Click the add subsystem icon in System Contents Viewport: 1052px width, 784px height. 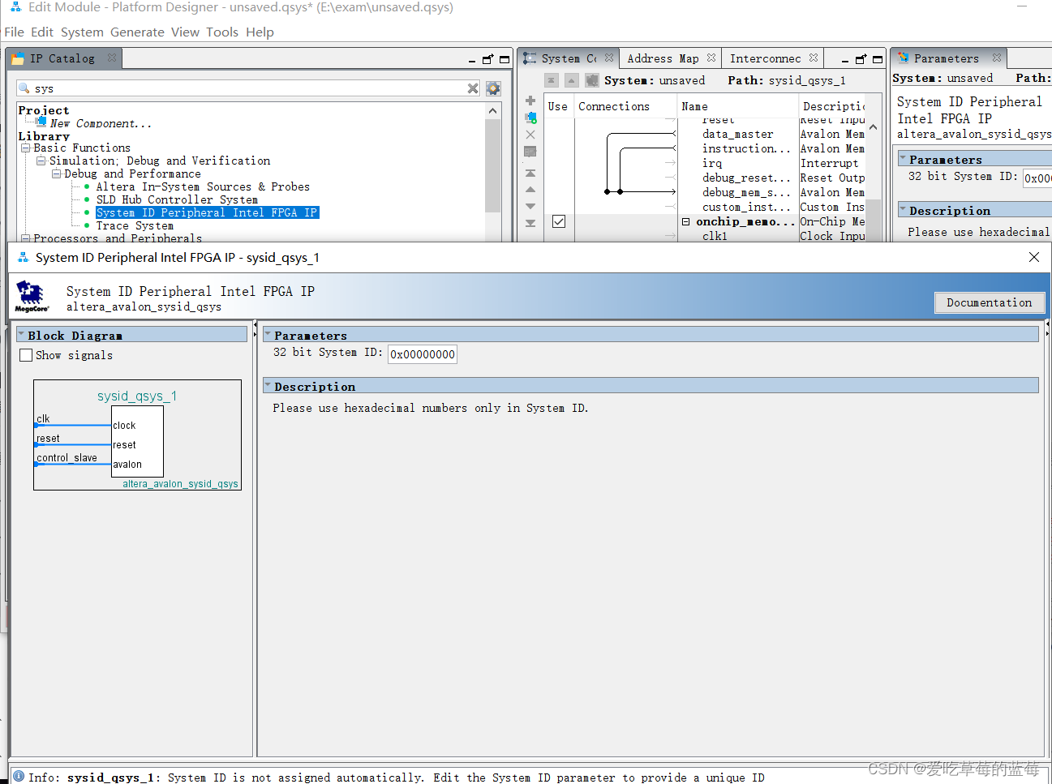(x=530, y=118)
